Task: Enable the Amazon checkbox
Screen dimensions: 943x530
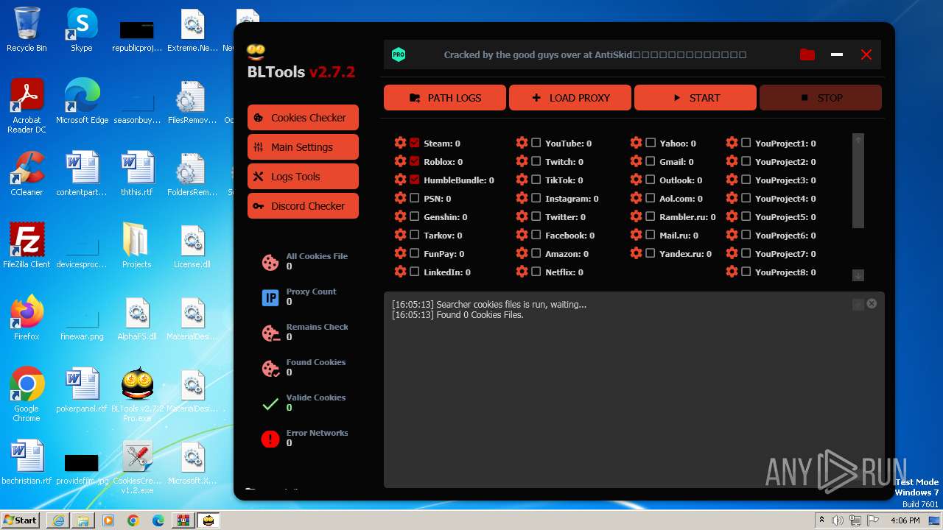Action: 536,253
